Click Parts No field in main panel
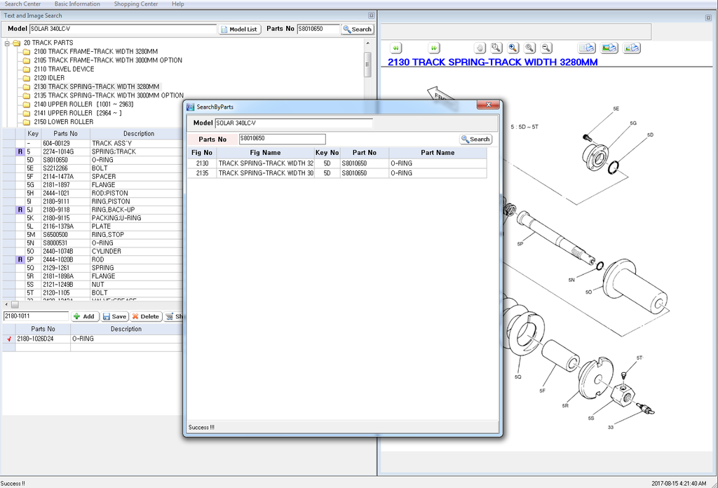718x488 pixels. 318,29
